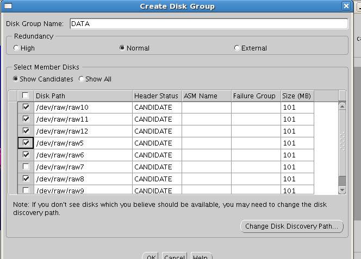Image resolution: width=361 pixels, height=259 pixels.
Task: Uncheck the /dev/raw/raw11 disk checkbox
Action: click(x=26, y=119)
